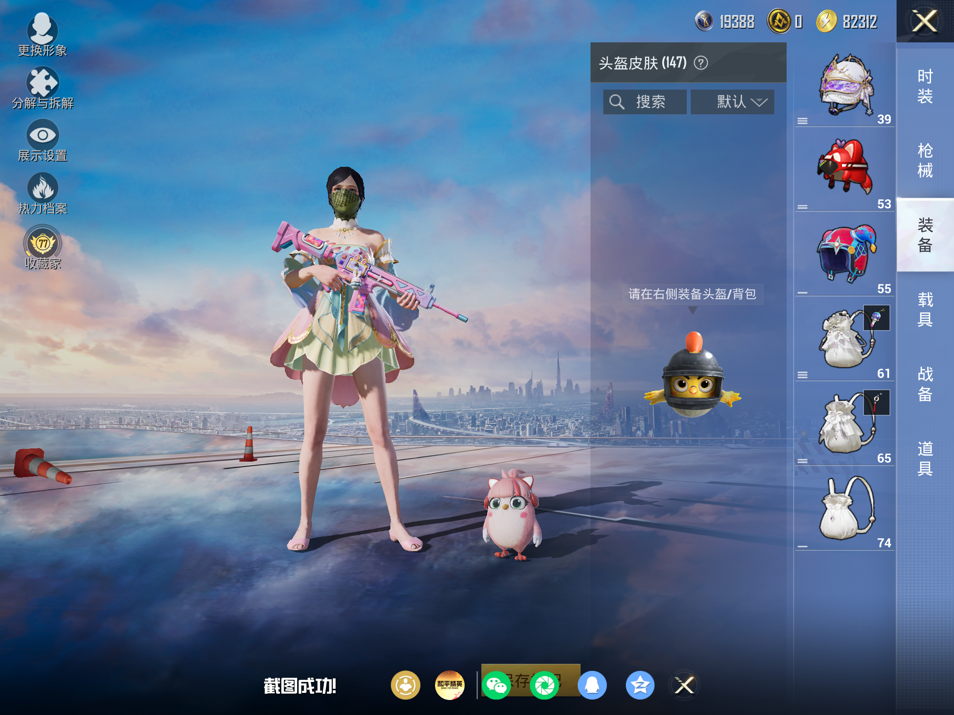This screenshot has width=954, height=715.
Task: Select the white backpack skin 61
Action: tap(844, 339)
